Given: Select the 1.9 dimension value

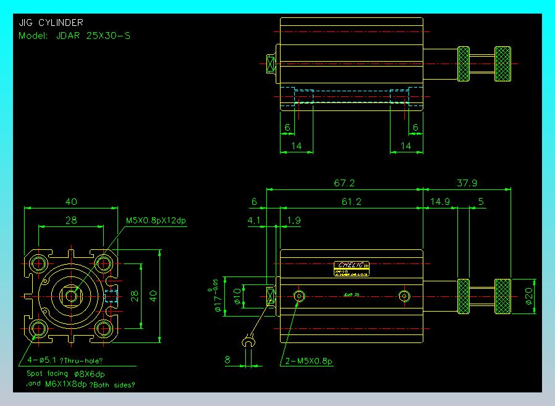Looking at the screenshot, I should pos(294,220).
